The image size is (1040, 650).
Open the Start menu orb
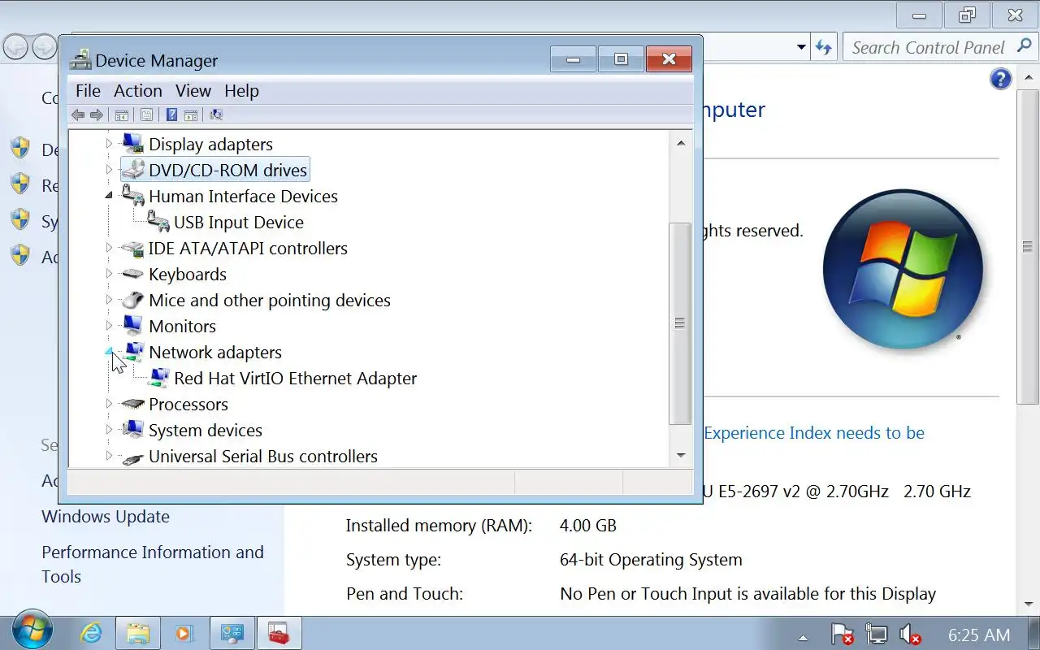pyautogui.click(x=32, y=630)
